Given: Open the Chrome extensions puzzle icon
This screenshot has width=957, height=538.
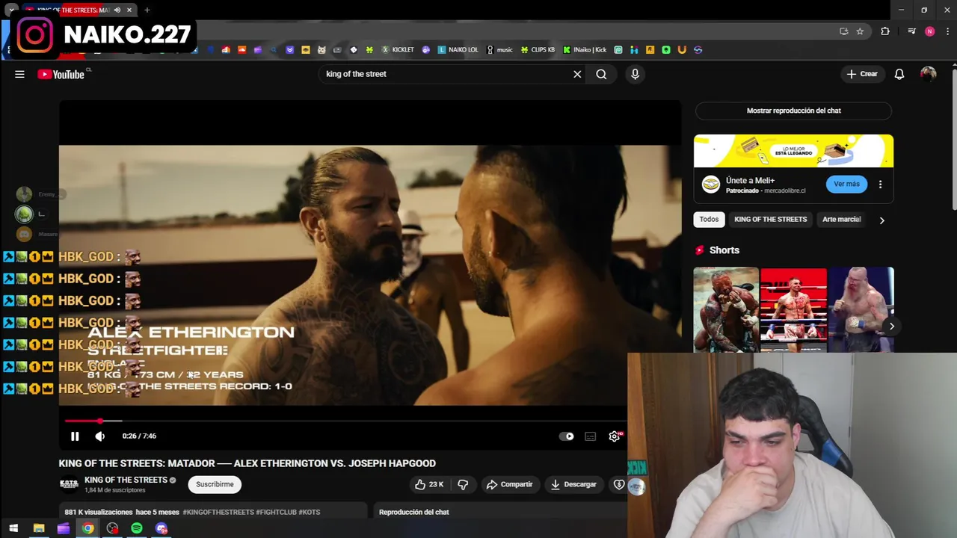Looking at the screenshot, I should (885, 31).
